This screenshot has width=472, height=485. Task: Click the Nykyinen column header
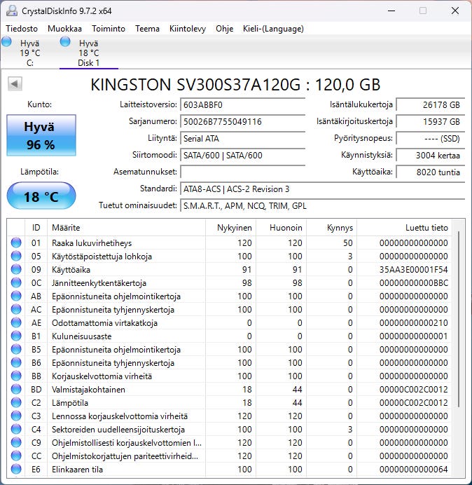(x=231, y=228)
